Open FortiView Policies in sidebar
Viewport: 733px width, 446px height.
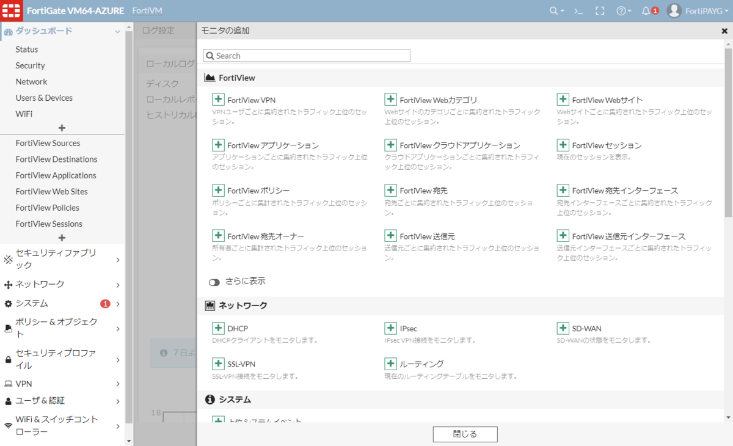(x=48, y=208)
